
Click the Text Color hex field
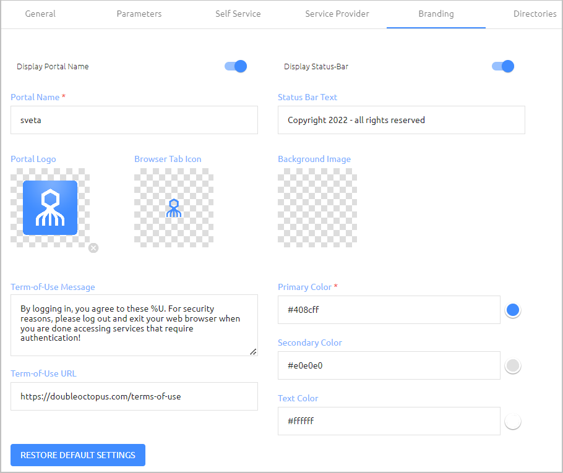coord(389,421)
